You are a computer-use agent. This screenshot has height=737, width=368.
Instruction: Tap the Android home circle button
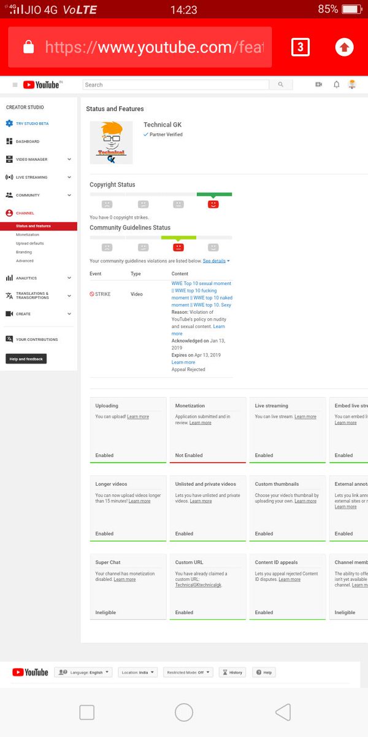(x=184, y=712)
